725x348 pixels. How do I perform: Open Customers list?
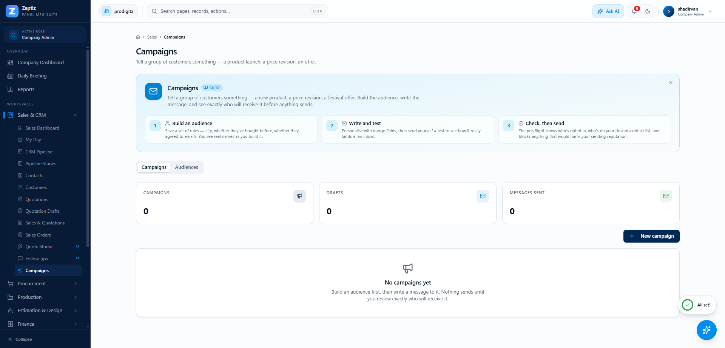pos(48,187)
